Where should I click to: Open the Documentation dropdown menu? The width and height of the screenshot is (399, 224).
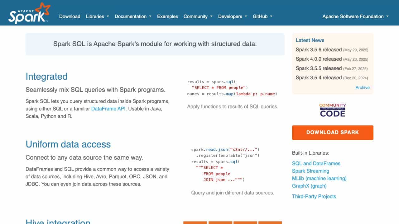[133, 16]
